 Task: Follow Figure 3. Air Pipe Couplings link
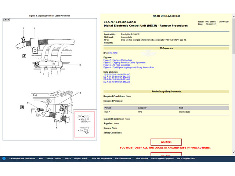click(x=117, y=65)
